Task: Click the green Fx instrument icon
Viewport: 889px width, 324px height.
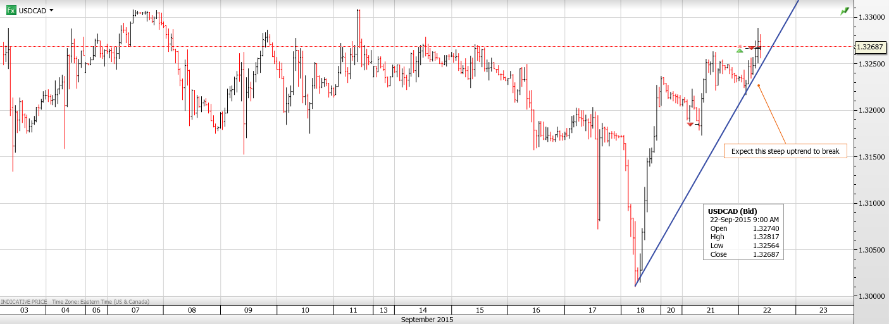Action: coord(11,10)
